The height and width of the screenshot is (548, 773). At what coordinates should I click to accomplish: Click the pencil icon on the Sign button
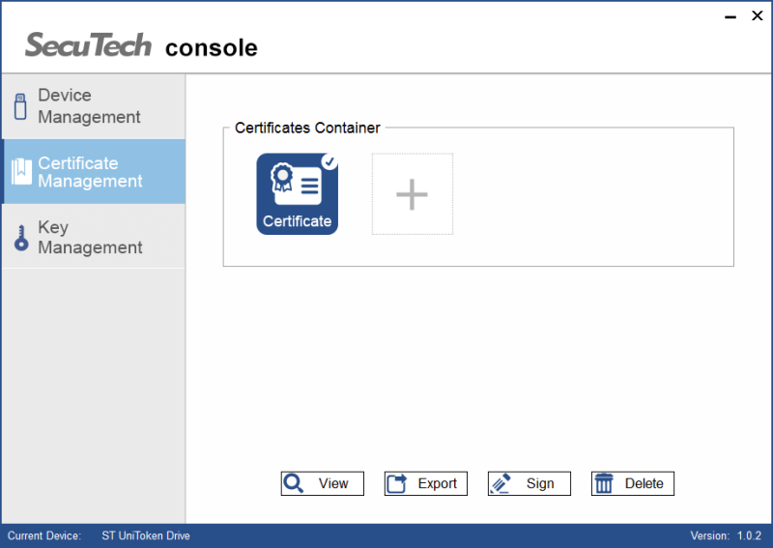[500, 483]
